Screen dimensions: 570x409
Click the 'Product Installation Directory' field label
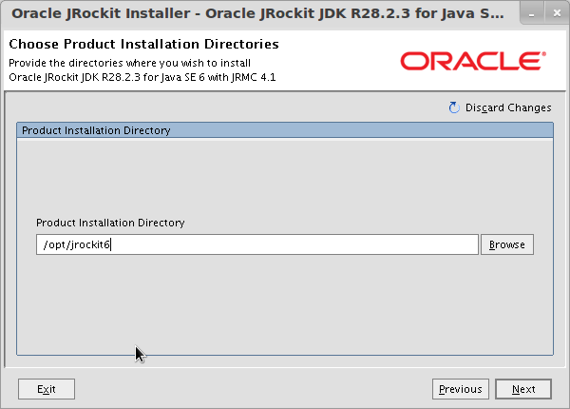point(110,223)
